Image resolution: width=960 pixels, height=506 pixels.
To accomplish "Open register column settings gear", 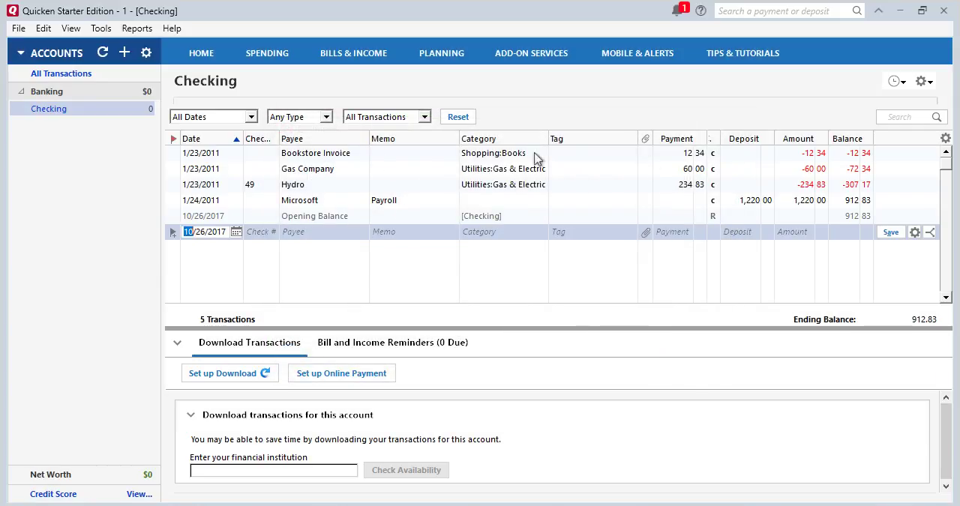I will 946,138.
